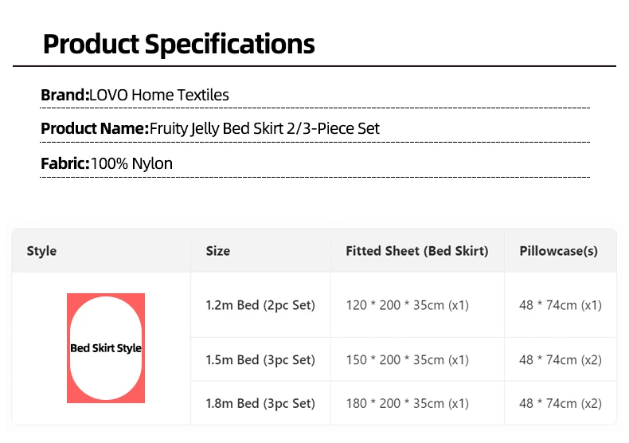Click the bold Product Name label
The image size is (629, 443).
pos(95,129)
